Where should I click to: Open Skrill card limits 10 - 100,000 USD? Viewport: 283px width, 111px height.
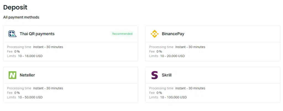click(168, 97)
